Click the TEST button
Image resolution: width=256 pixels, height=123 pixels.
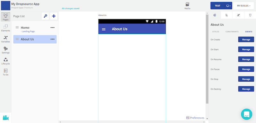point(218,6)
